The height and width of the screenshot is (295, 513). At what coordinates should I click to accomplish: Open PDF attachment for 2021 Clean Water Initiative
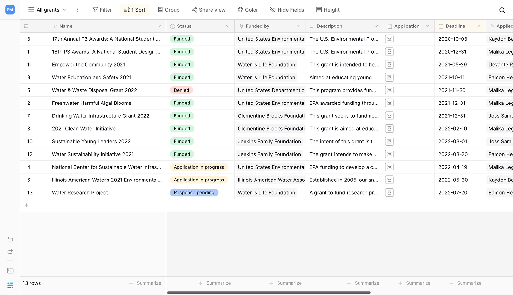pos(389,128)
